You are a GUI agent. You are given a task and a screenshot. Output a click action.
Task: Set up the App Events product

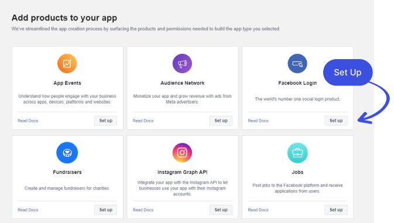106,121
